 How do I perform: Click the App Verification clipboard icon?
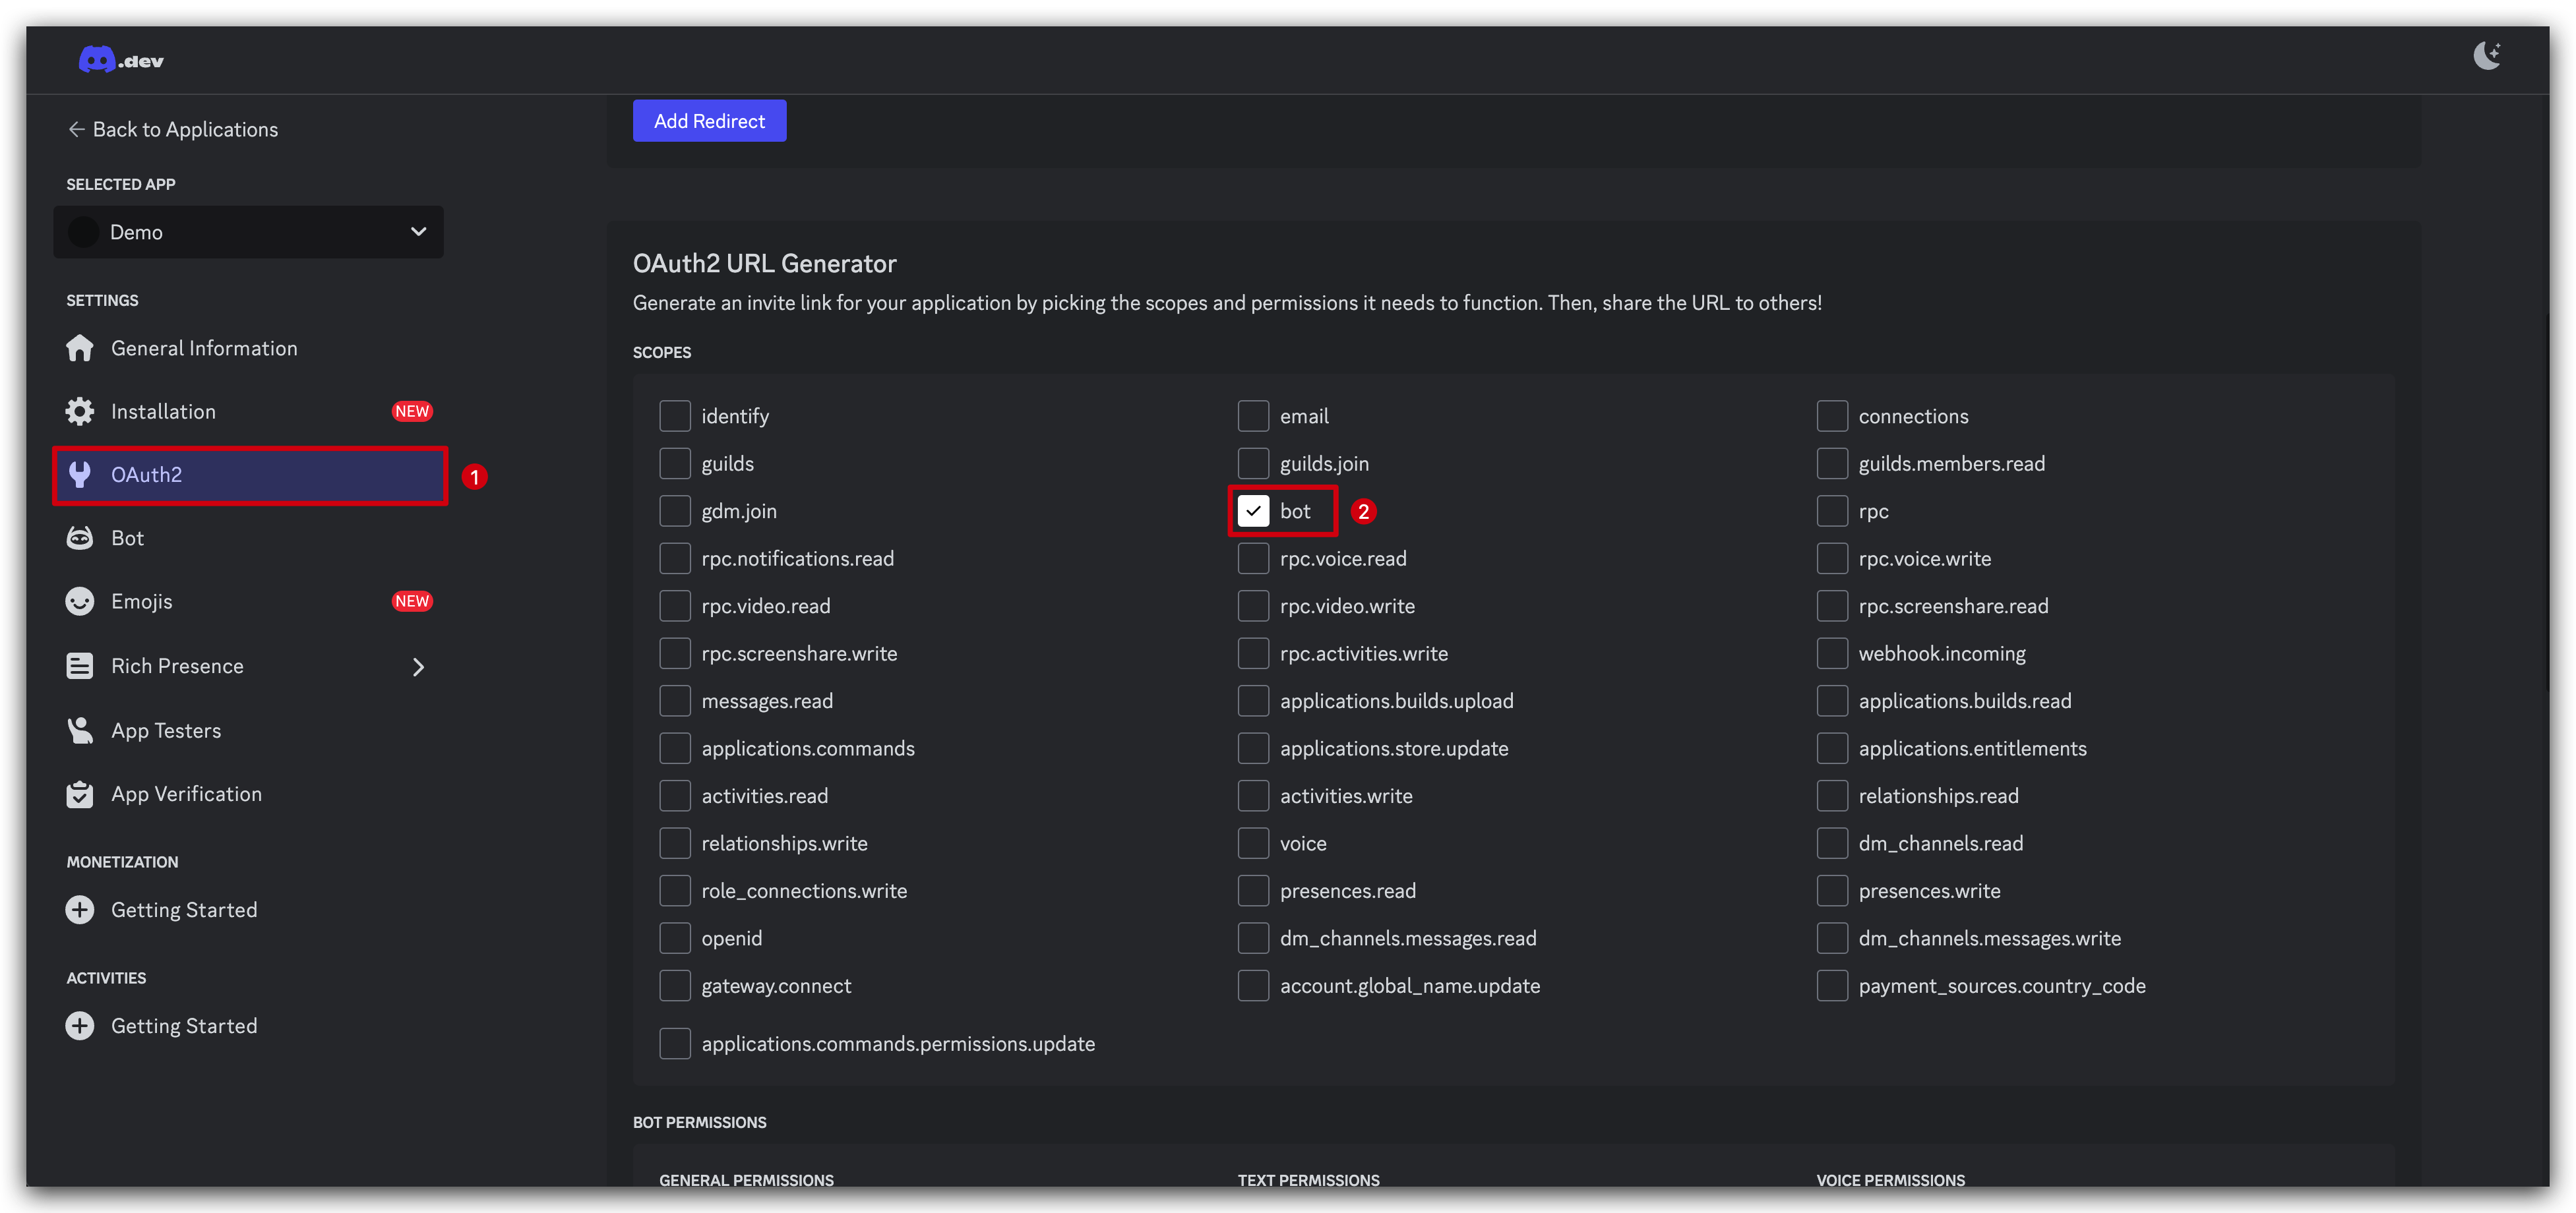[80, 794]
